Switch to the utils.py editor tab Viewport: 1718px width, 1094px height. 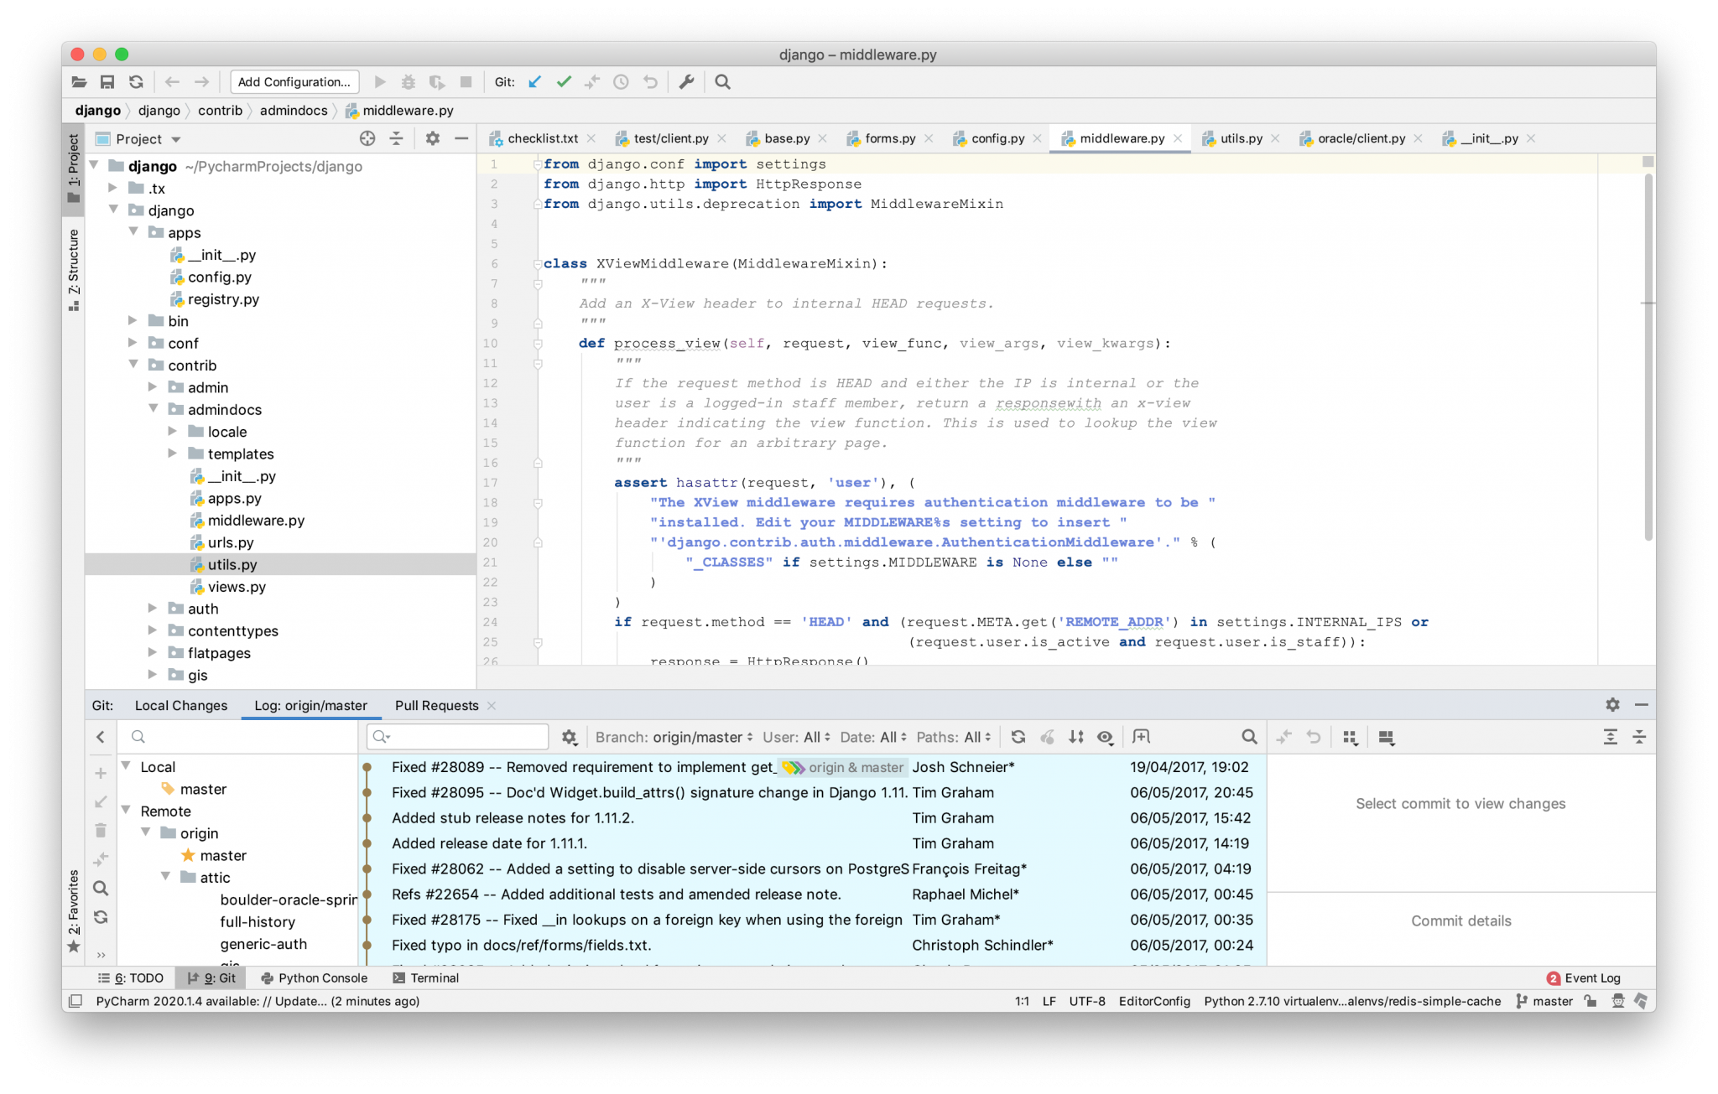(1240, 138)
